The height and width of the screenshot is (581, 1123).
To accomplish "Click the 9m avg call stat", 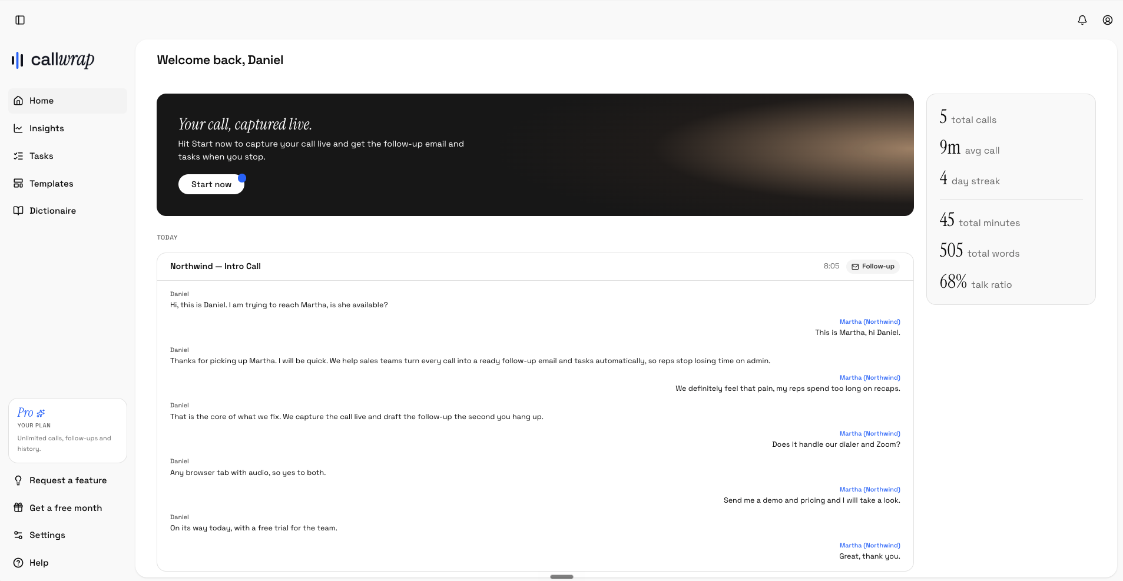I will point(969,148).
